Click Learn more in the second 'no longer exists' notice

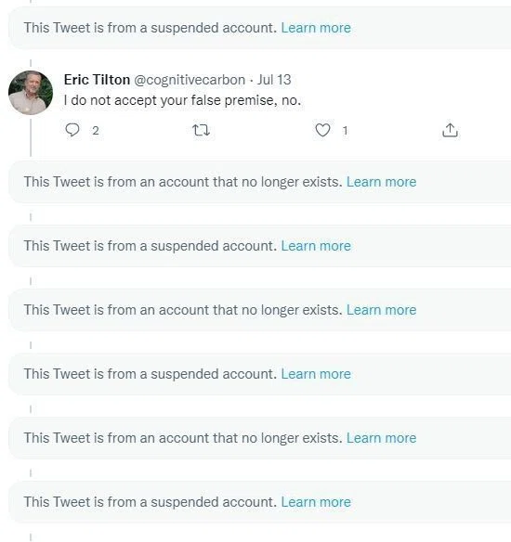click(x=381, y=310)
